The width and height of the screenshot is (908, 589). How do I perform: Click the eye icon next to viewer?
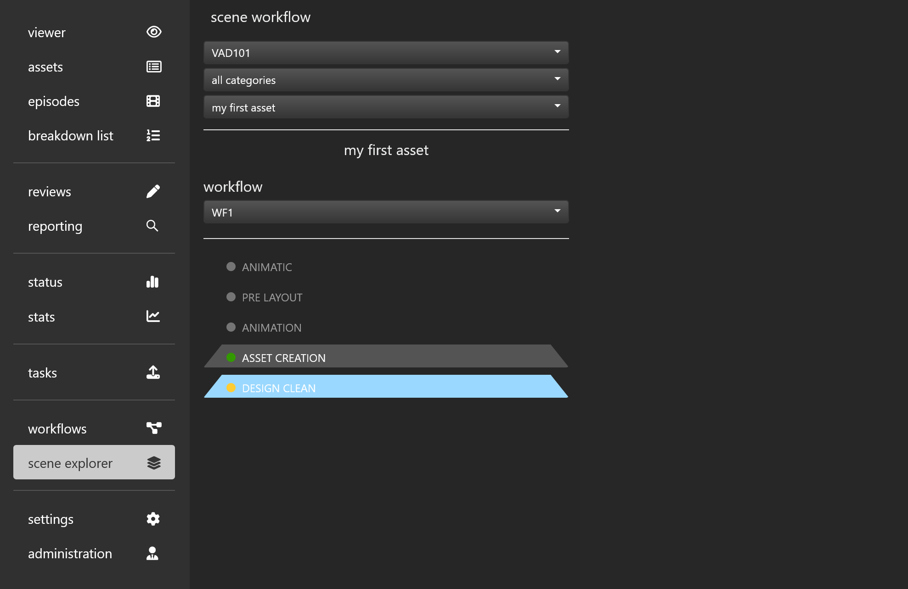[153, 32]
